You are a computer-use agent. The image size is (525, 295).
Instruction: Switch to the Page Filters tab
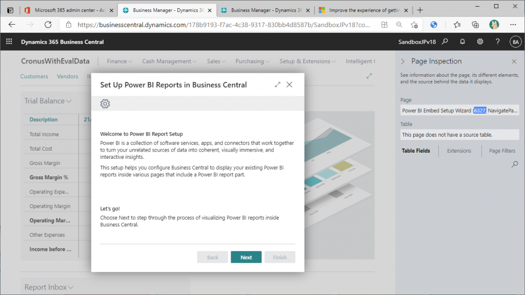(x=502, y=151)
